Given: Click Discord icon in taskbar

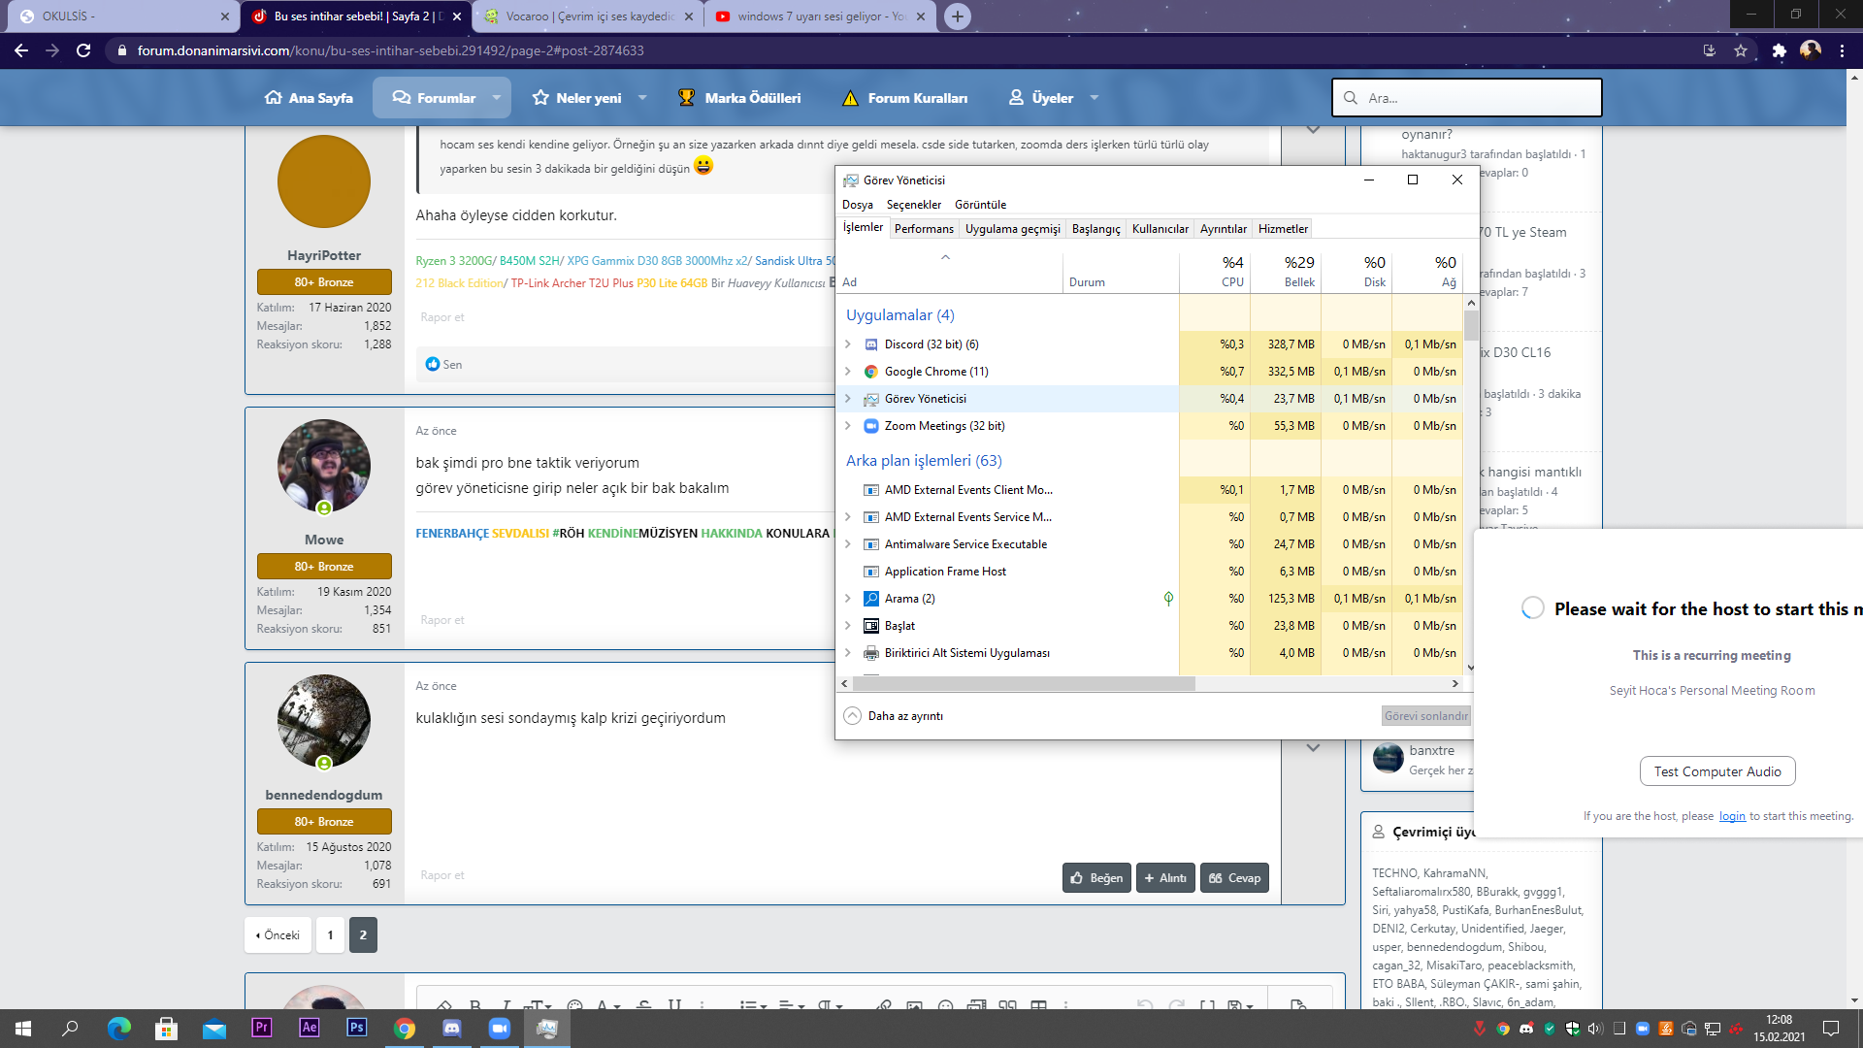Looking at the screenshot, I should 452,1029.
